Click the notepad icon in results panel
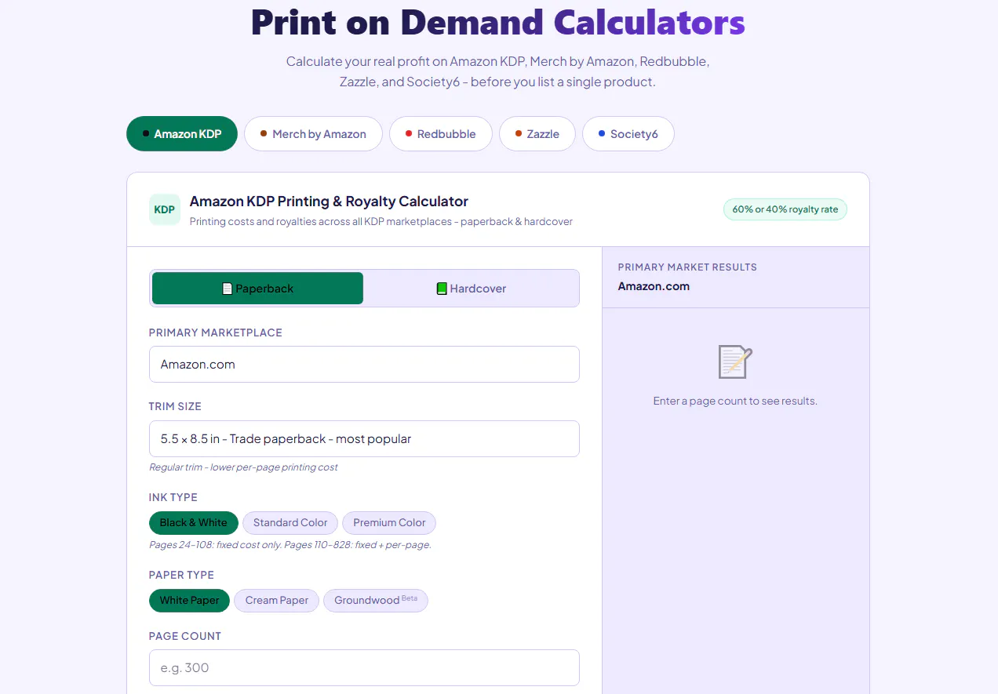The height and width of the screenshot is (694, 998). pyautogui.click(x=735, y=362)
